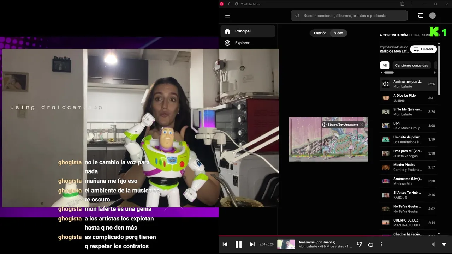Click the Amárrame music video preview
This screenshot has height=254, width=452.
pyautogui.click(x=328, y=139)
